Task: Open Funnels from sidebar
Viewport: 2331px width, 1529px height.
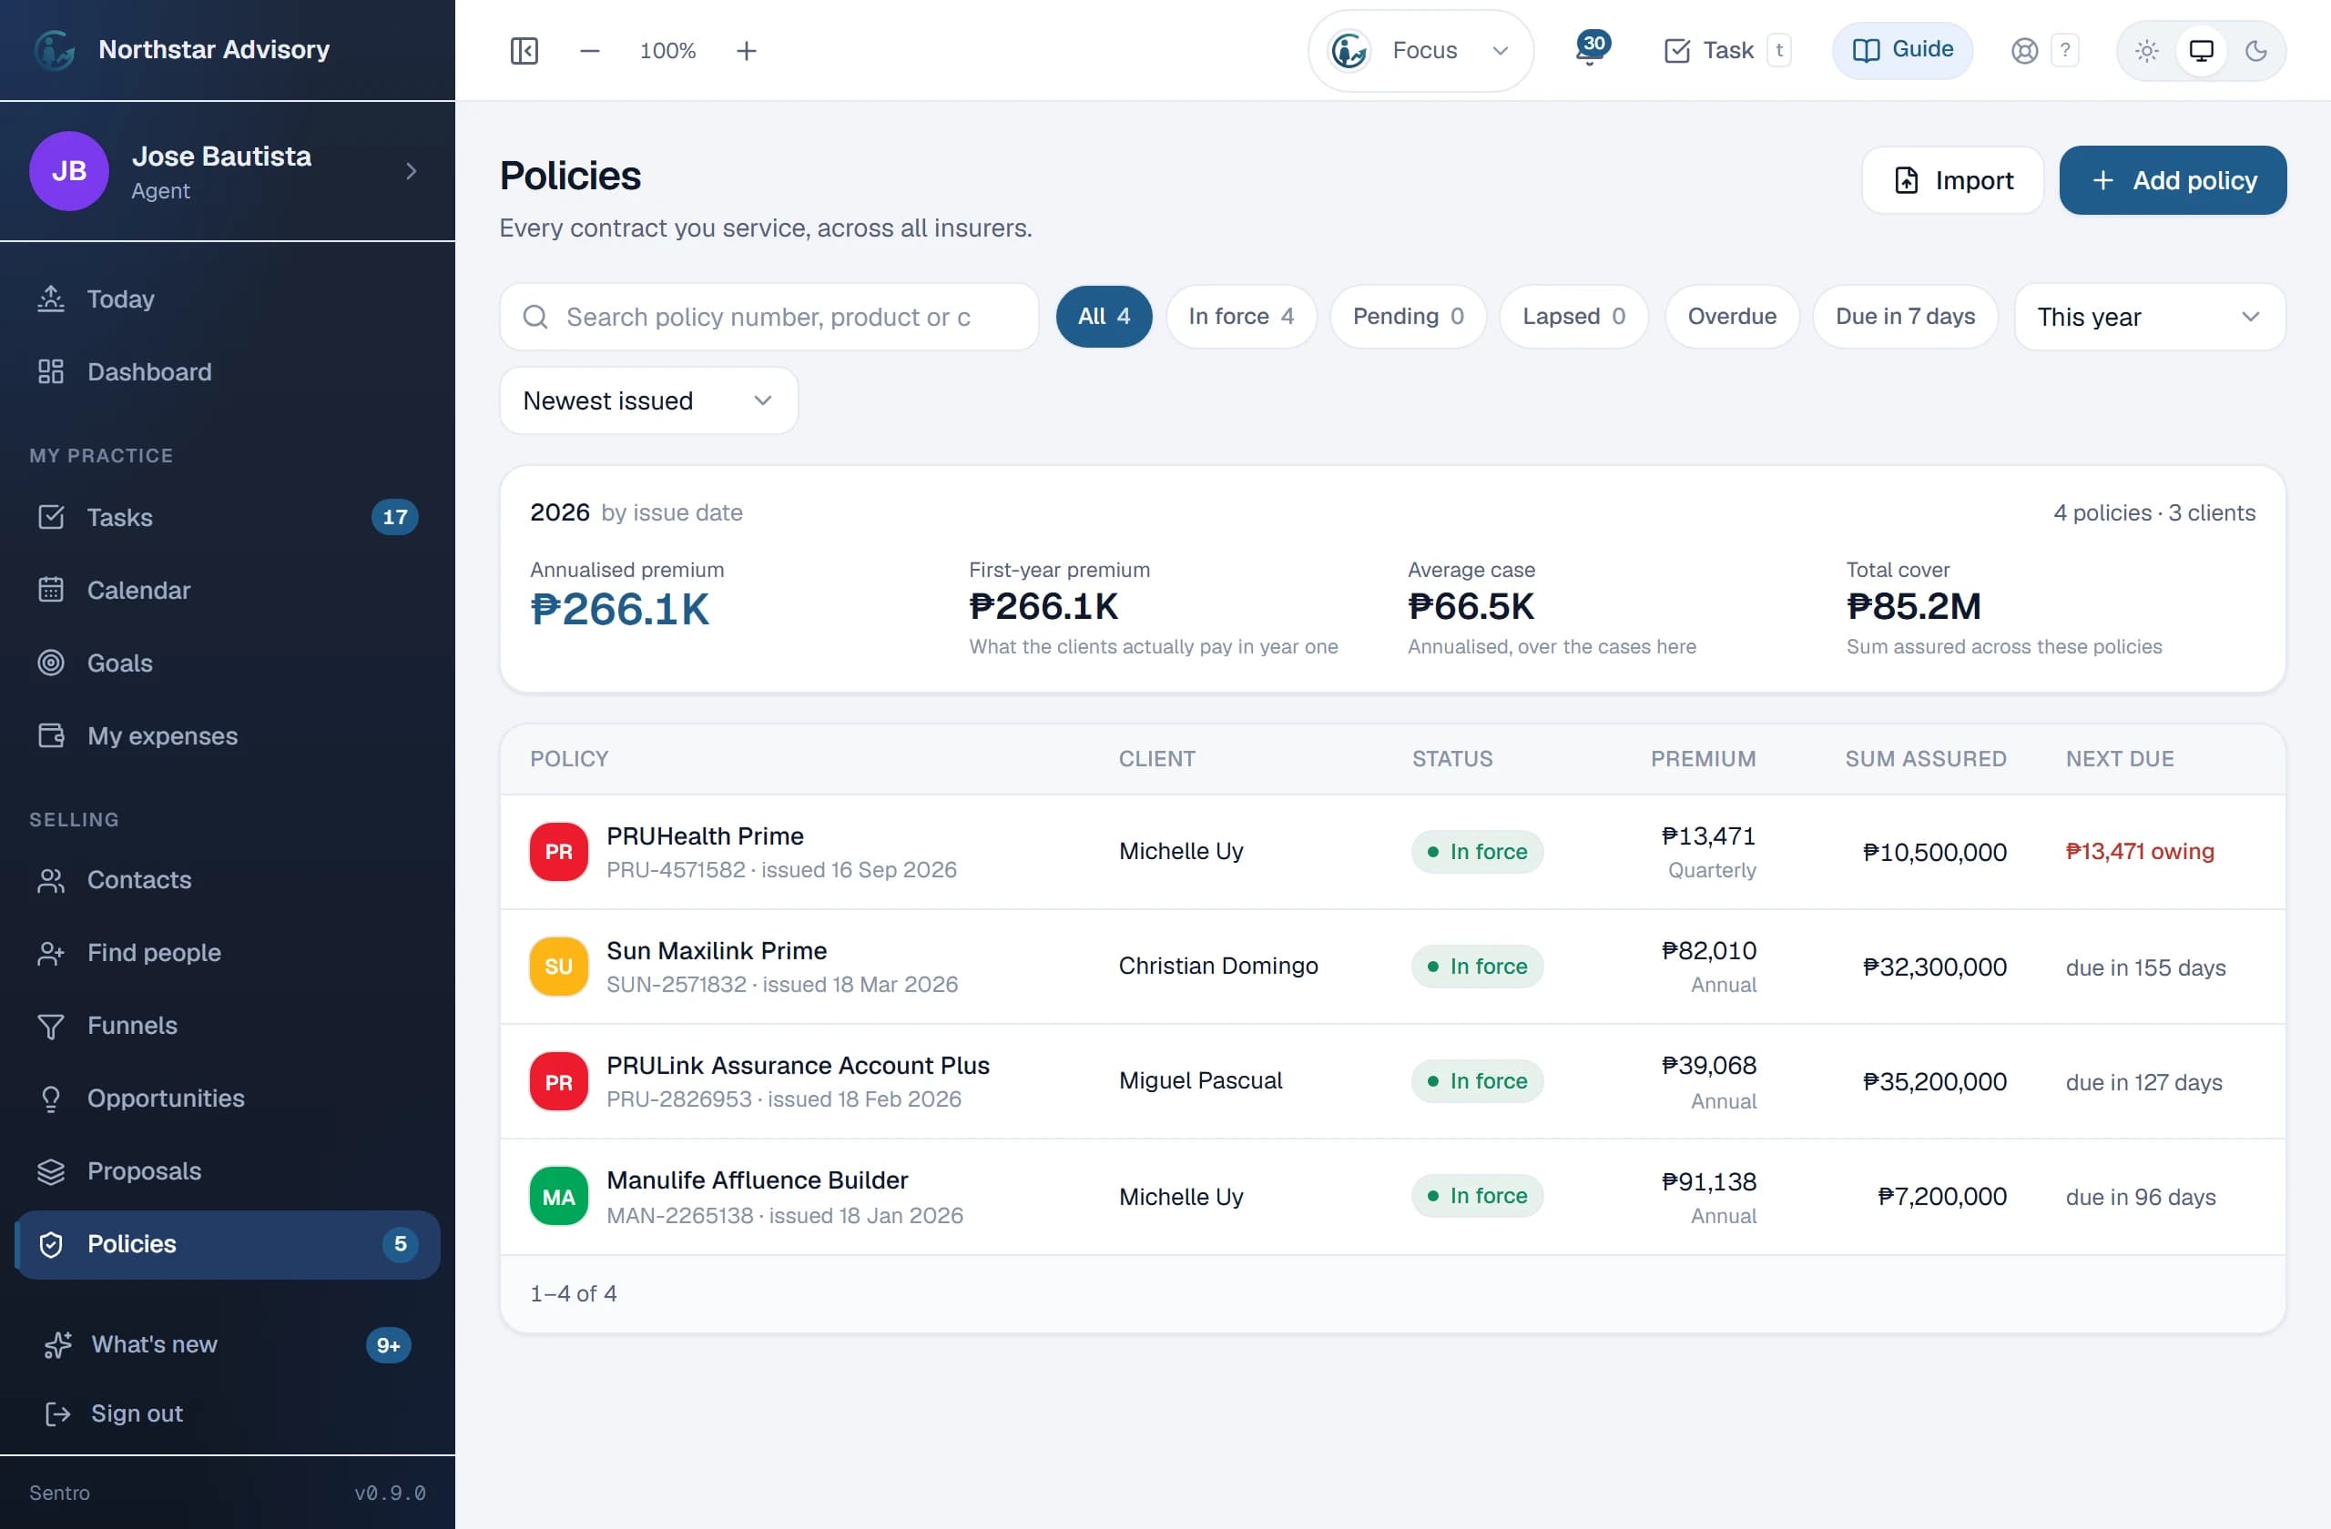Action: (228, 1025)
